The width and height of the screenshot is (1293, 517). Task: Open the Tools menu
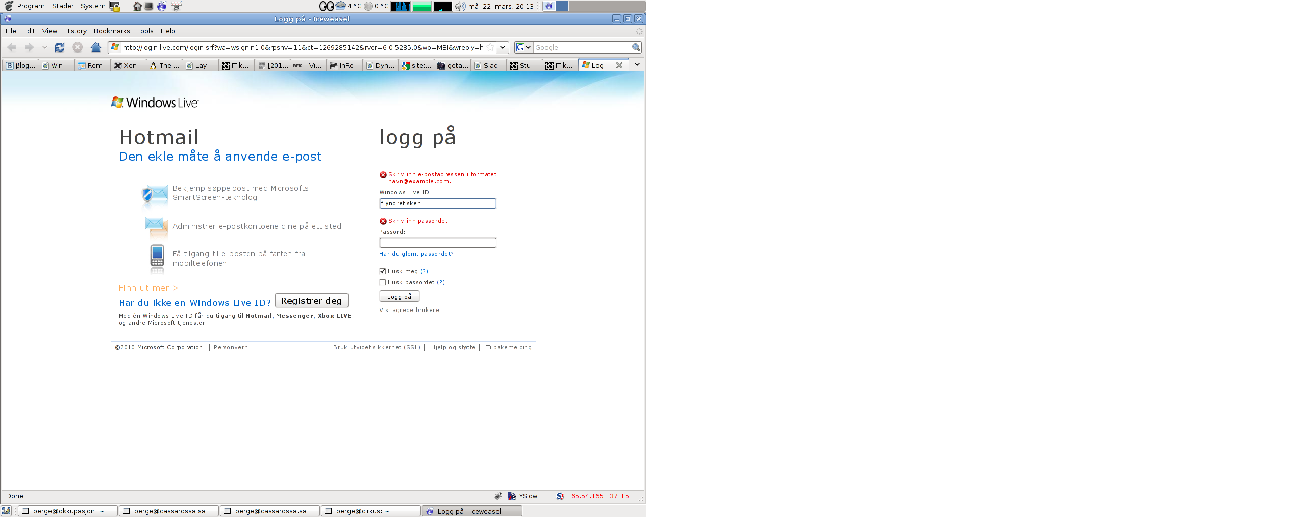point(145,31)
